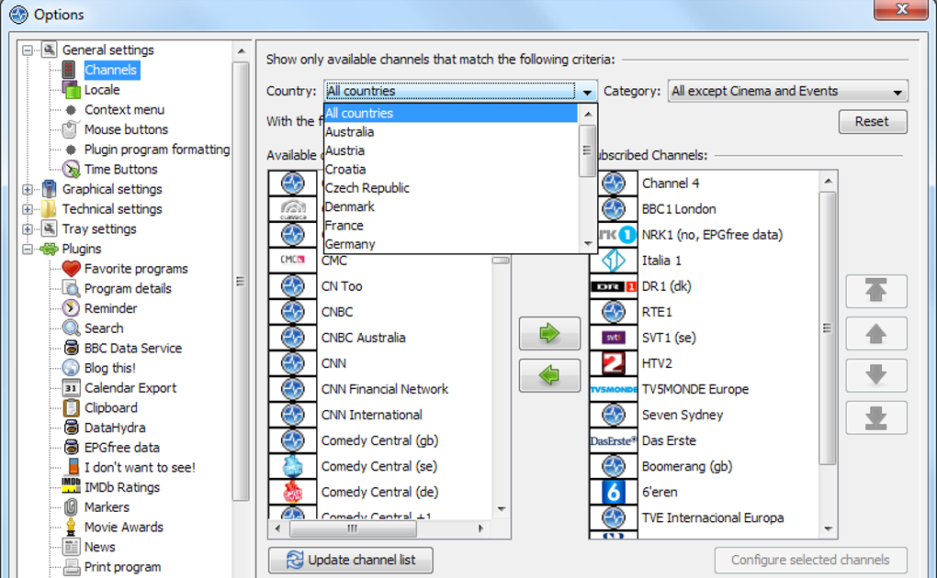937x578 pixels.
Task: Click the 6'eren channel logo
Action: coord(614,492)
